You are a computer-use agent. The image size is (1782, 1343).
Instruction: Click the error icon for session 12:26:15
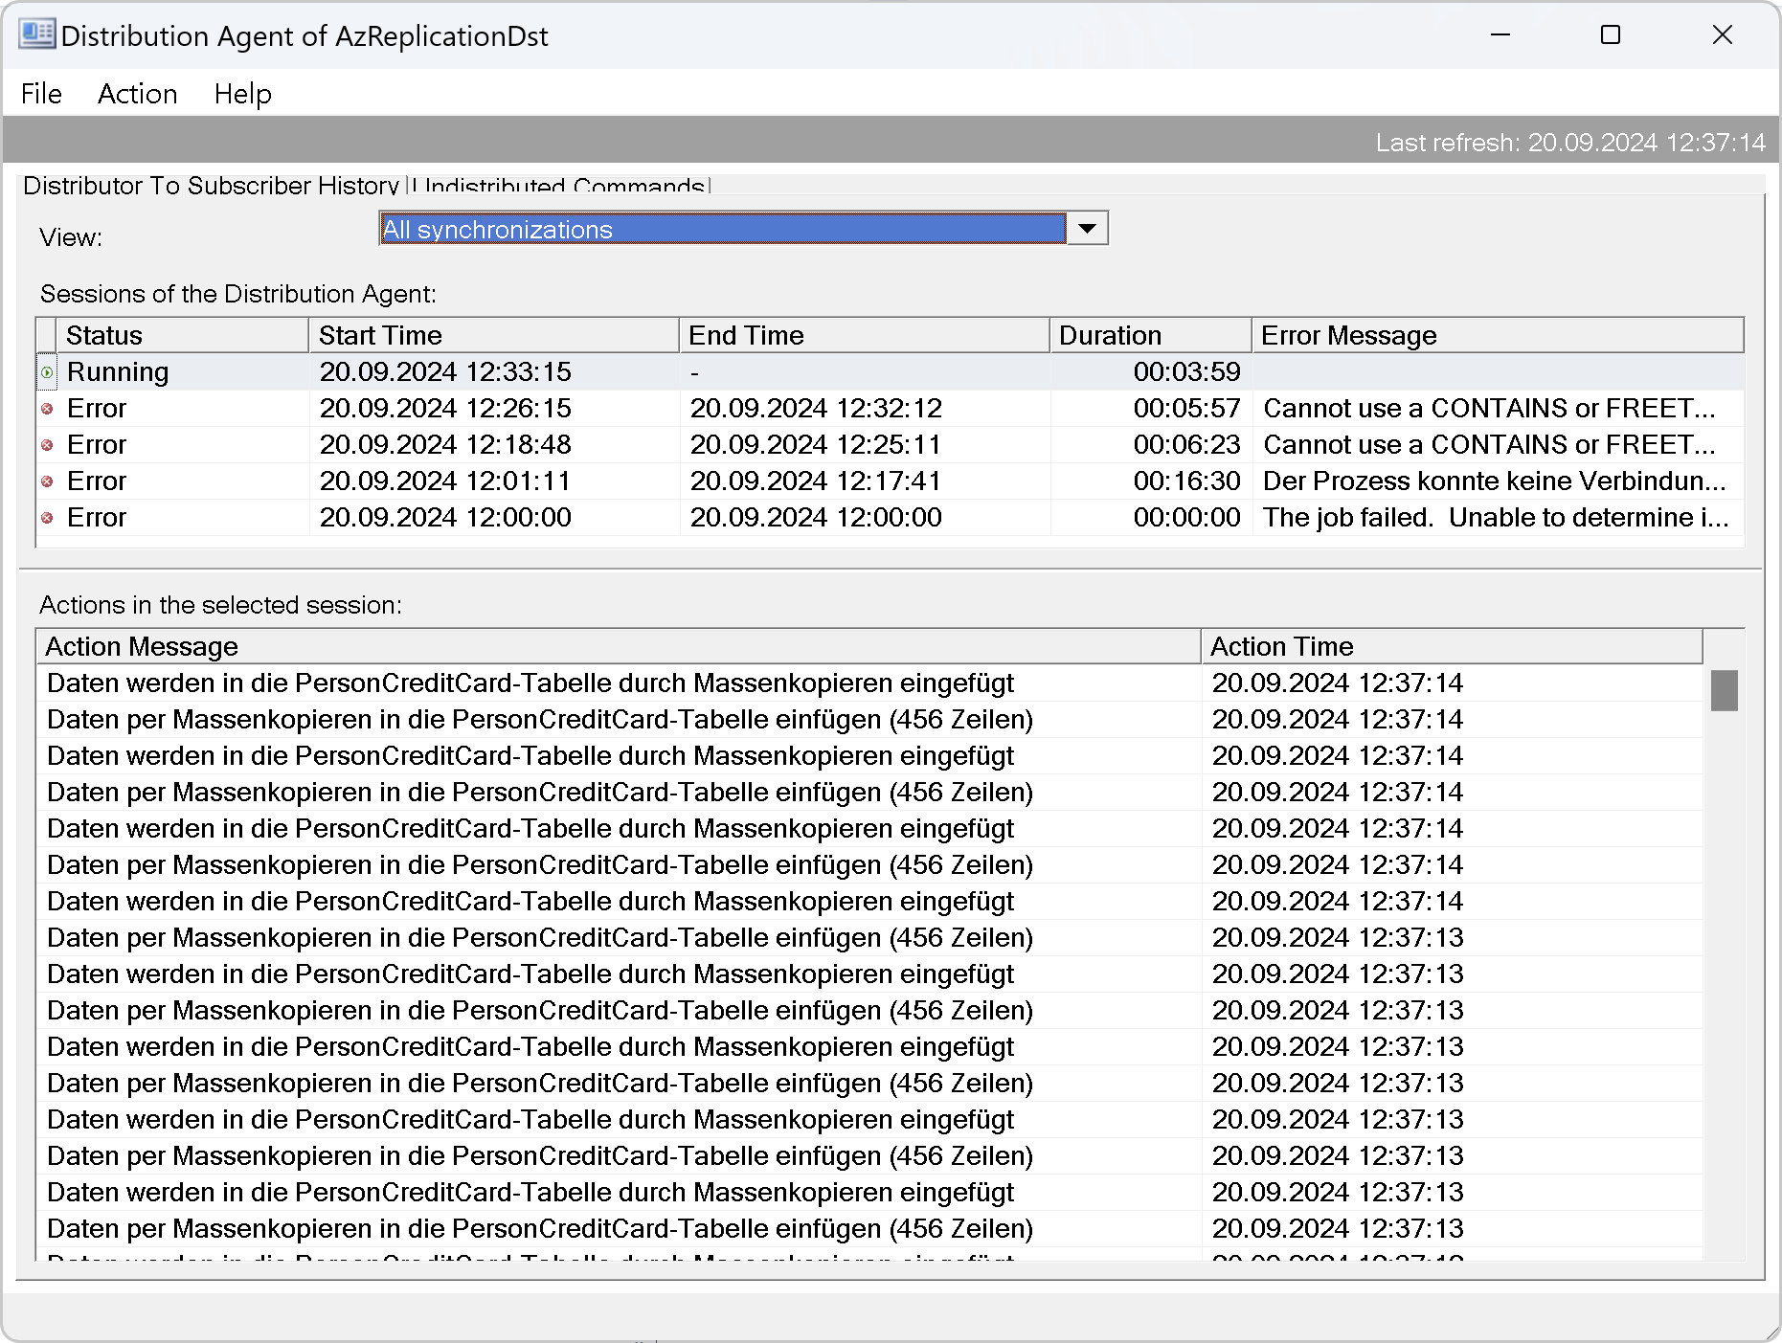click(47, 409)
